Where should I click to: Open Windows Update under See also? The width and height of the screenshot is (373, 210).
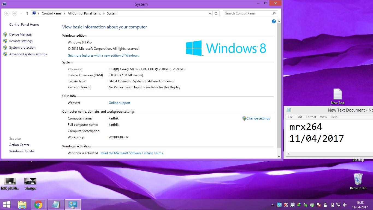point(22,151)
